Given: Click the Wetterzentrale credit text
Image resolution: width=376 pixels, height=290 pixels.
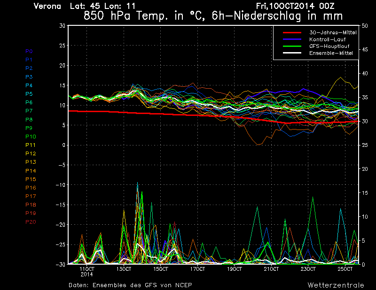Looking at the screenshot, I should tap(336, 285).
